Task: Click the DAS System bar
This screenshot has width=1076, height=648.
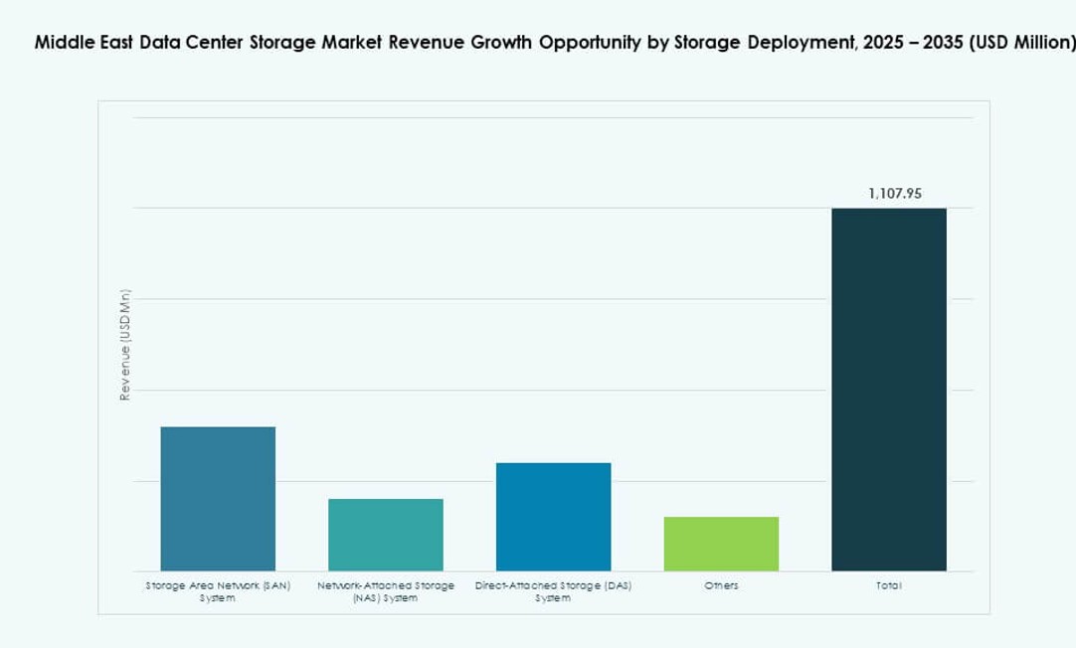Action: click(553, 517)
